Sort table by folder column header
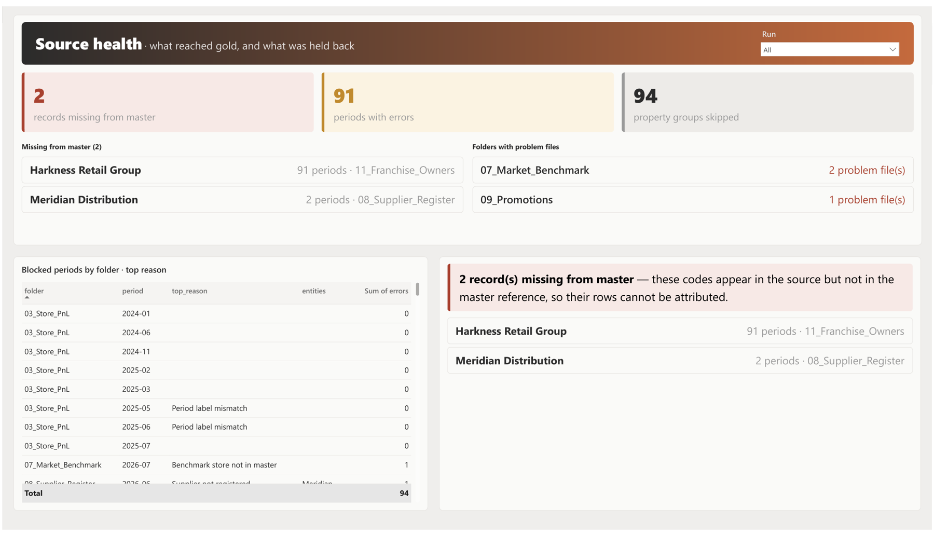This screenshot has width=934, height=536. [34, 291]
